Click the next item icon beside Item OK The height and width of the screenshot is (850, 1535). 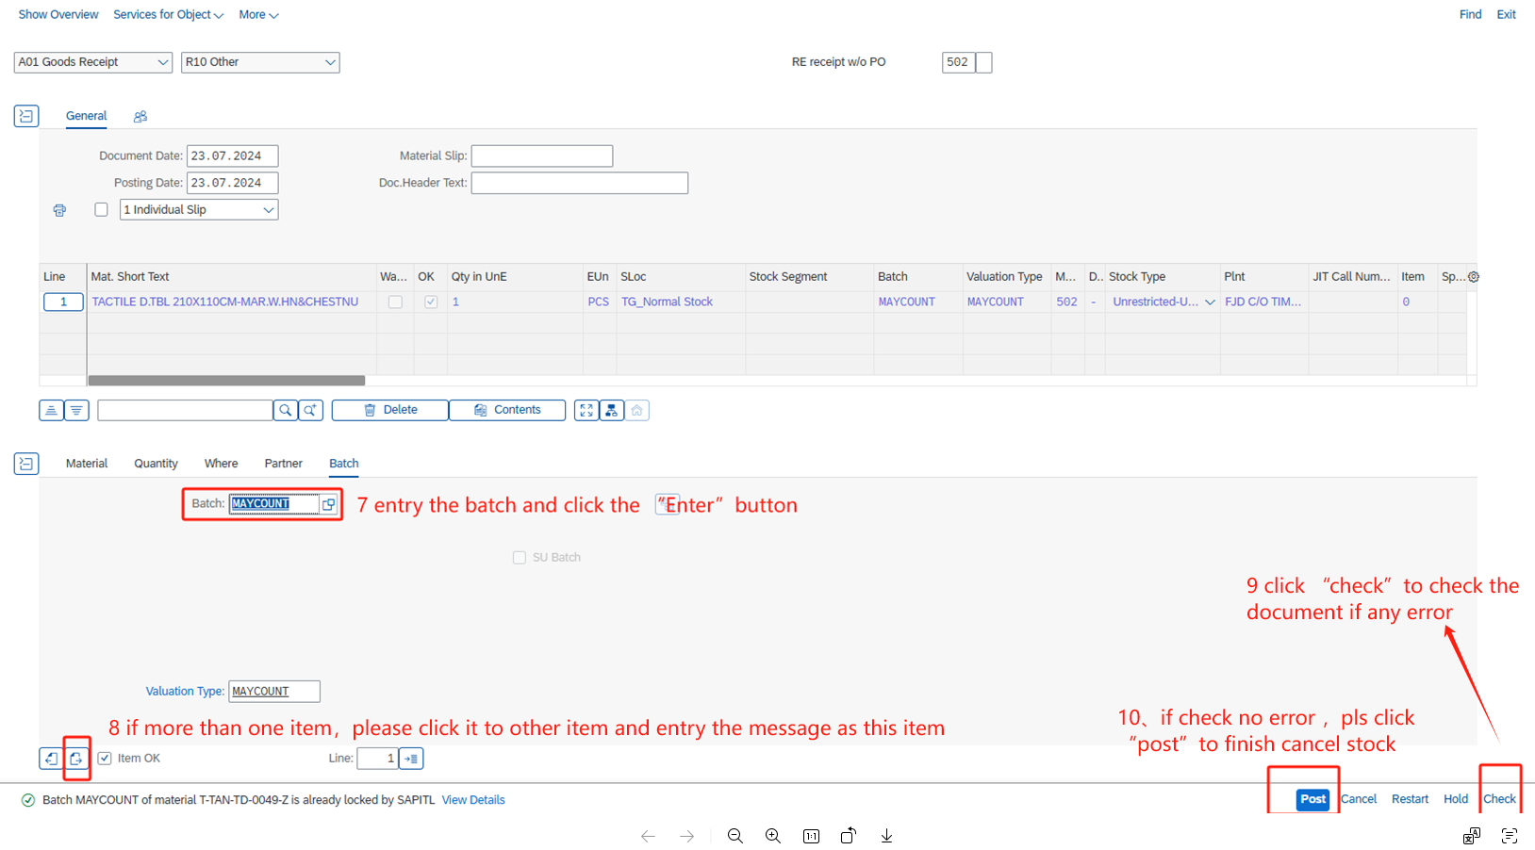click(x=76, y=759)
